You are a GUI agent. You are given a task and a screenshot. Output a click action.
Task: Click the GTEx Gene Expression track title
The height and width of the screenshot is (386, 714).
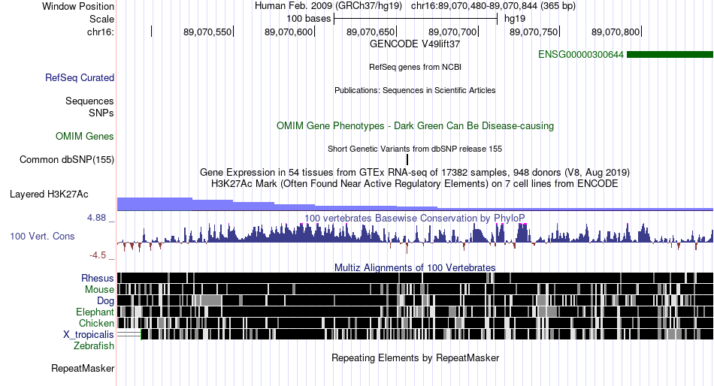[x=415, y=173]
